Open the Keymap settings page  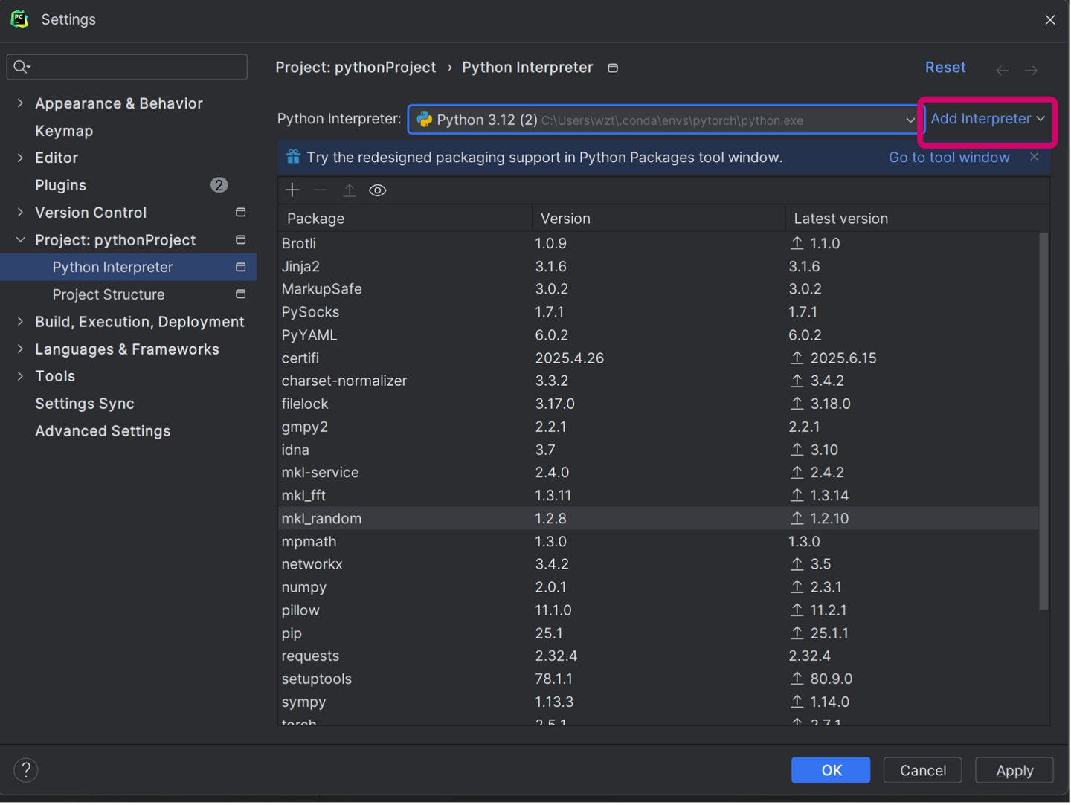pyautogui.click(x=64, y=131)
